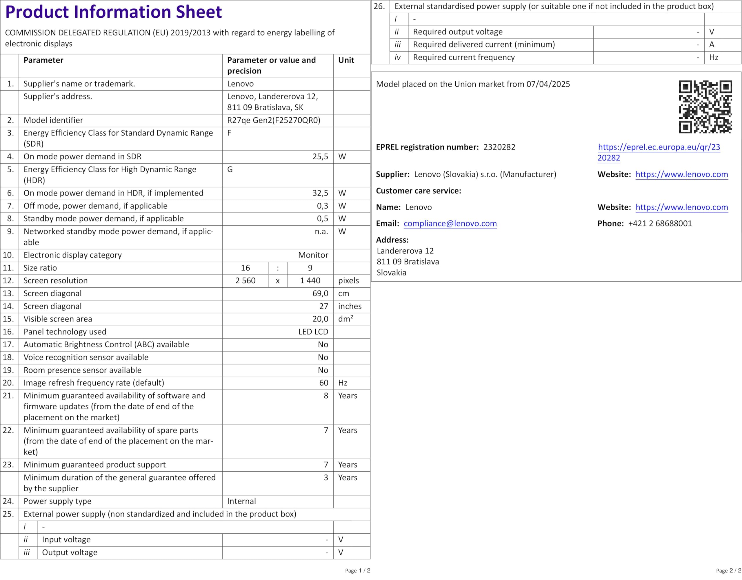Screen dimensions: 742x580
Task: Open the supplier website lenovo.com link
Action: point(681,174)
